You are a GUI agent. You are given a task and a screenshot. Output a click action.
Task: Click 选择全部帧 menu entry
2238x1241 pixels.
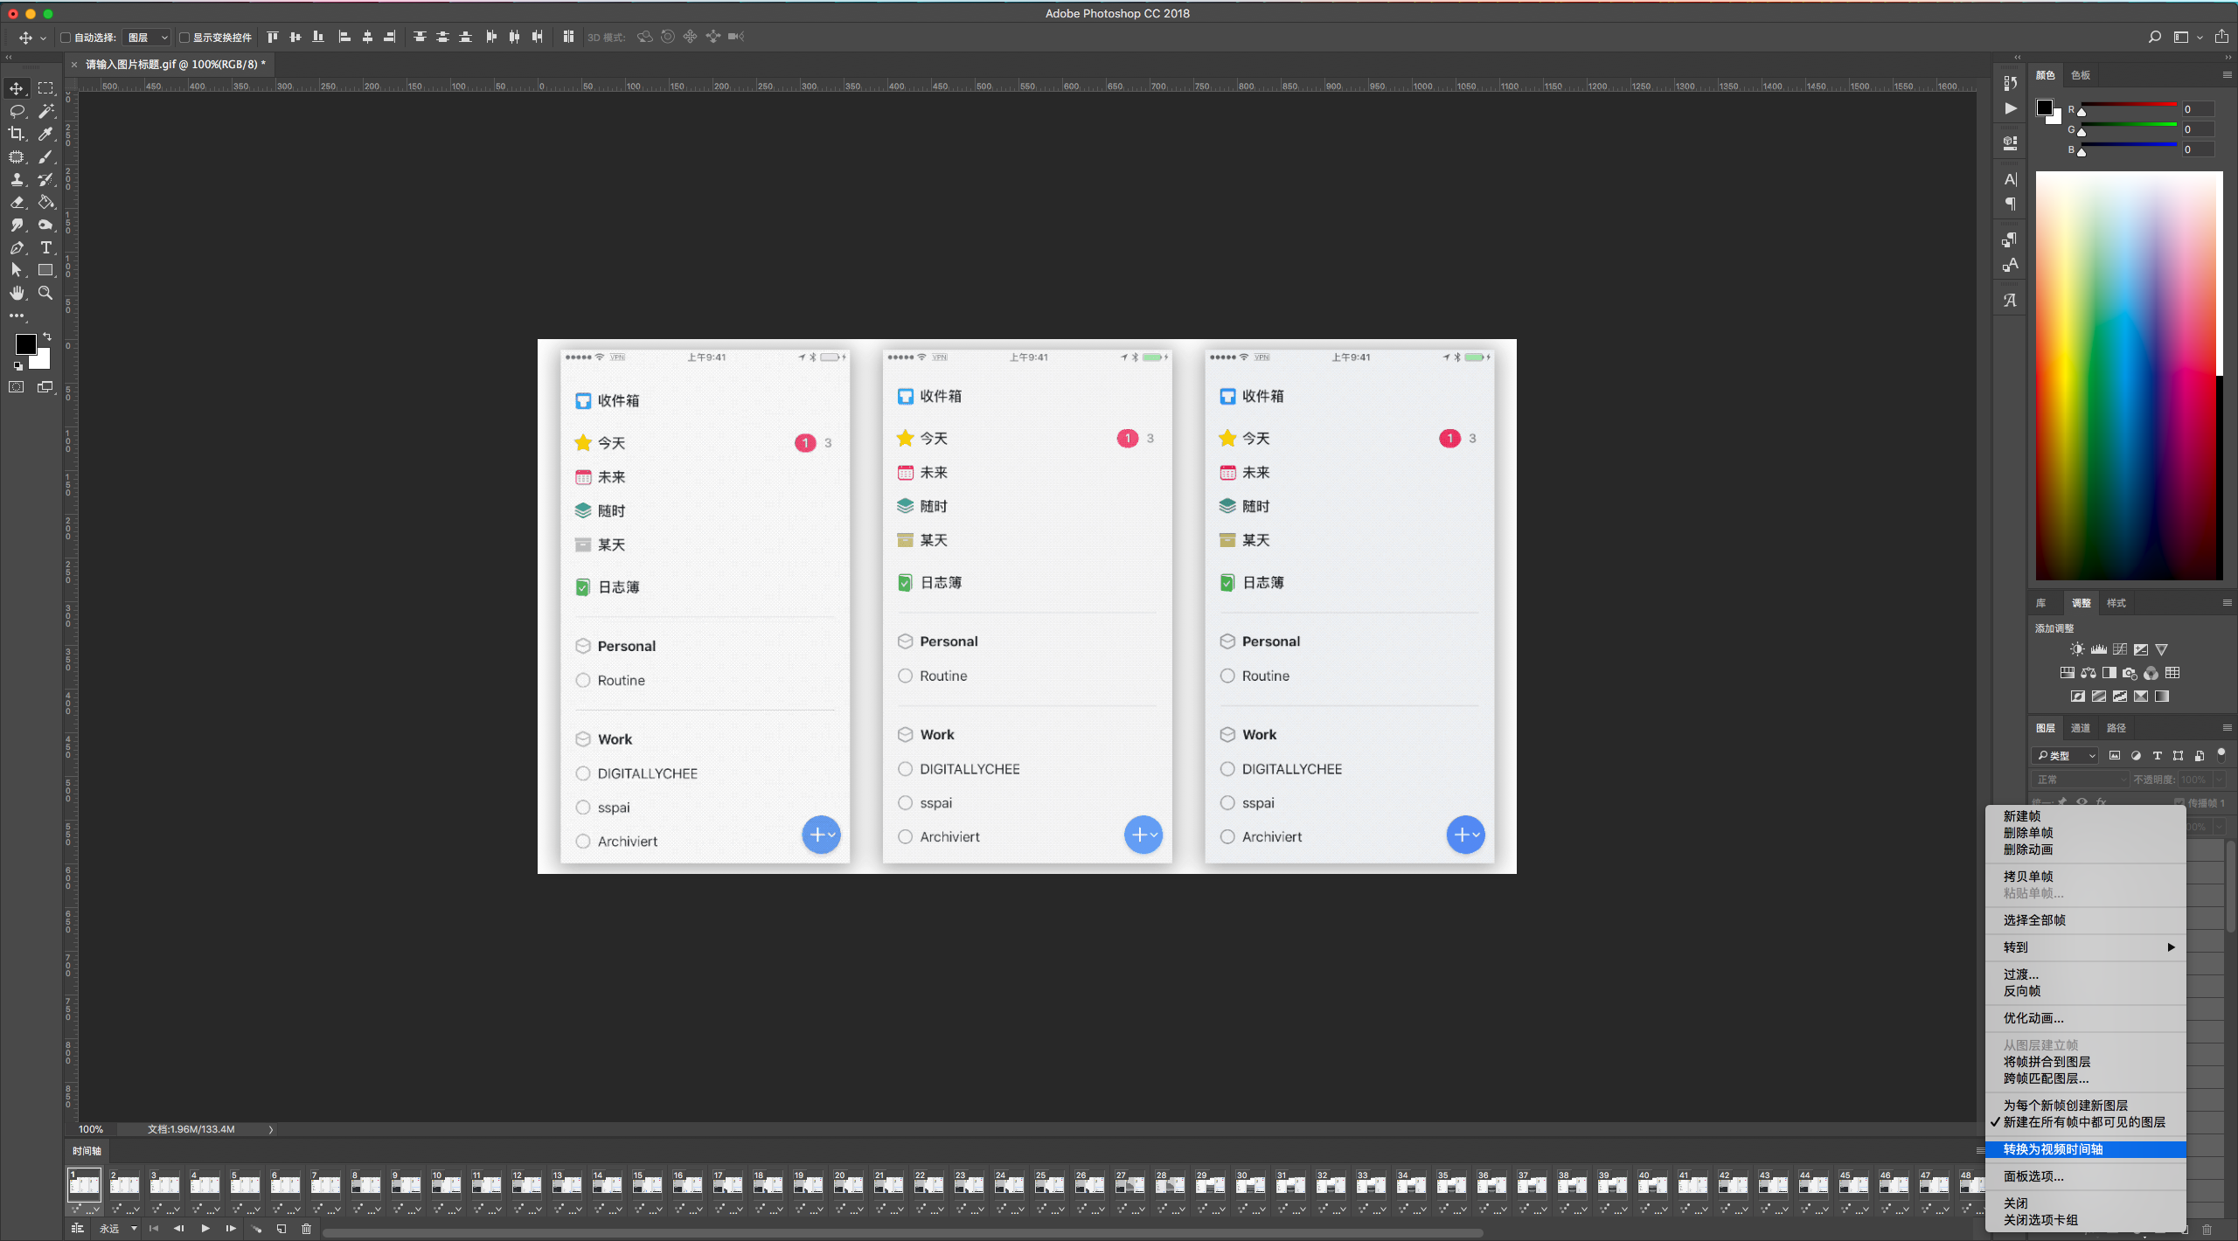click(2034, 920)
